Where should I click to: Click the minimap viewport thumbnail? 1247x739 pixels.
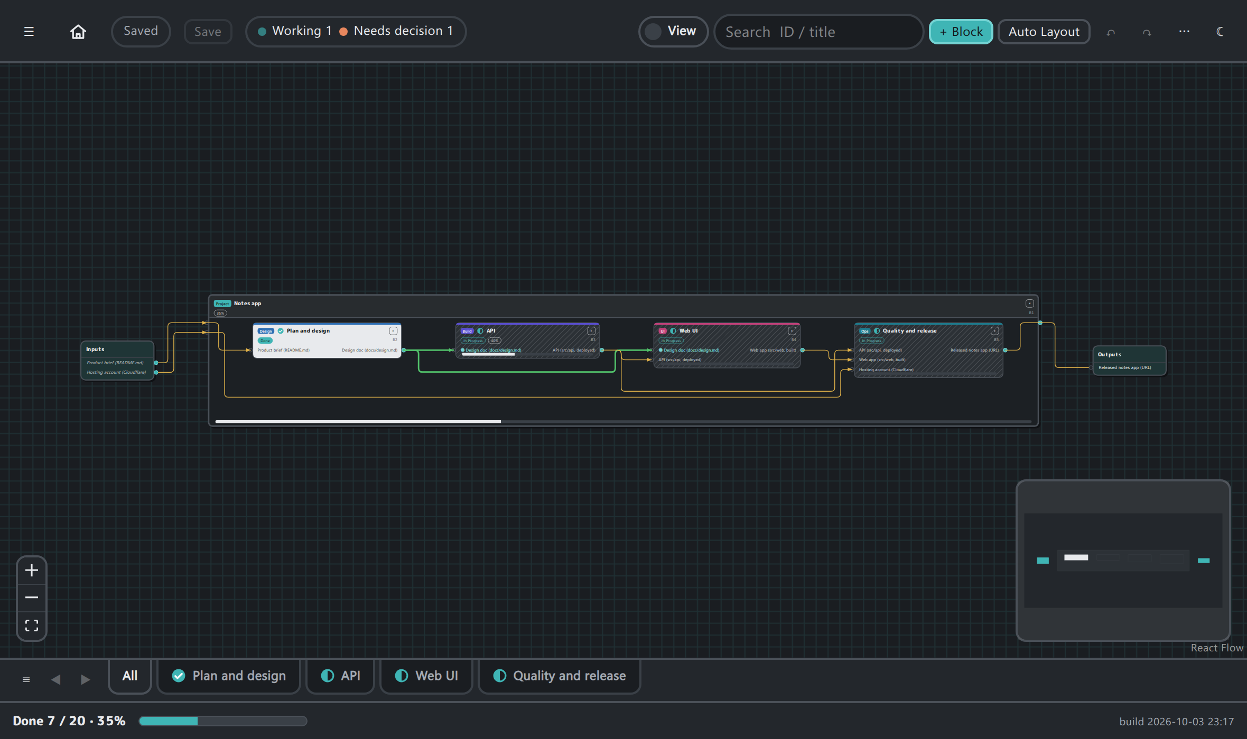(x=1123, y=561)
